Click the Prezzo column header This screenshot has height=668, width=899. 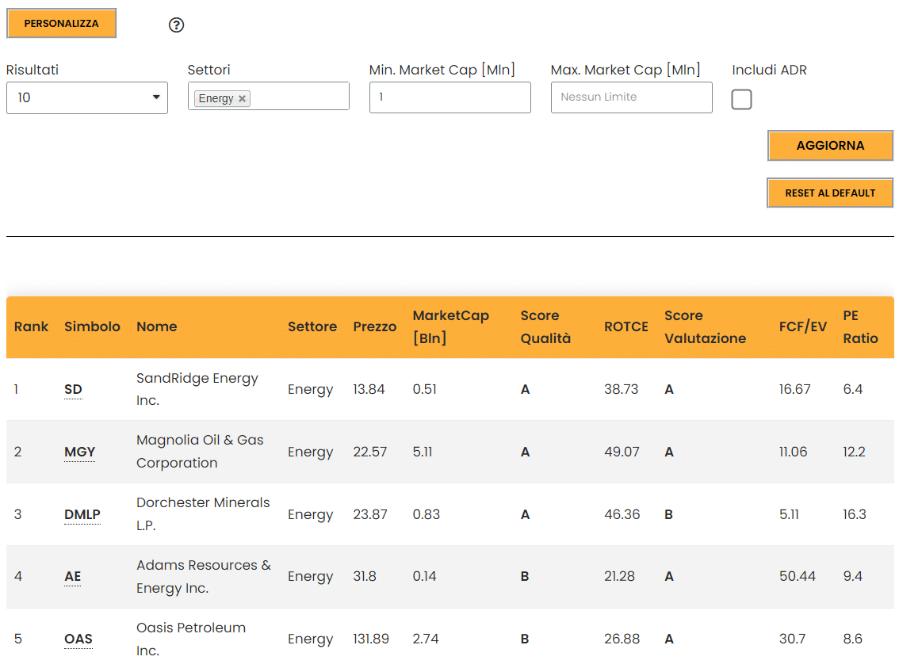pyautogui.click(x=374, y=326)
